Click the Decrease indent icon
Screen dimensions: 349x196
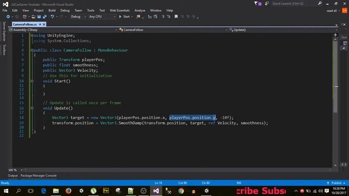(163, 17)
